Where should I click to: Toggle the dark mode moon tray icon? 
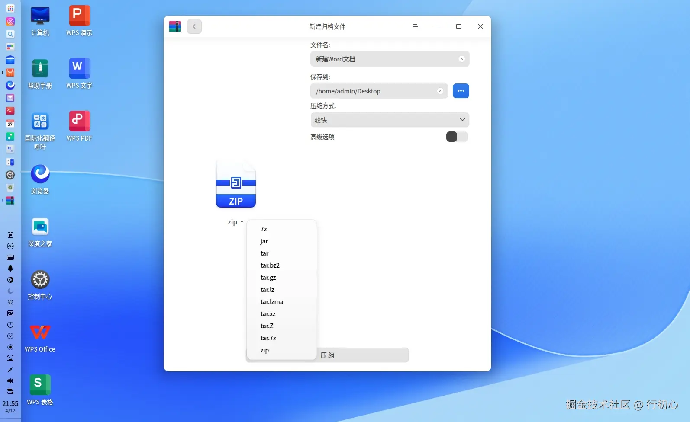(10, 291)
